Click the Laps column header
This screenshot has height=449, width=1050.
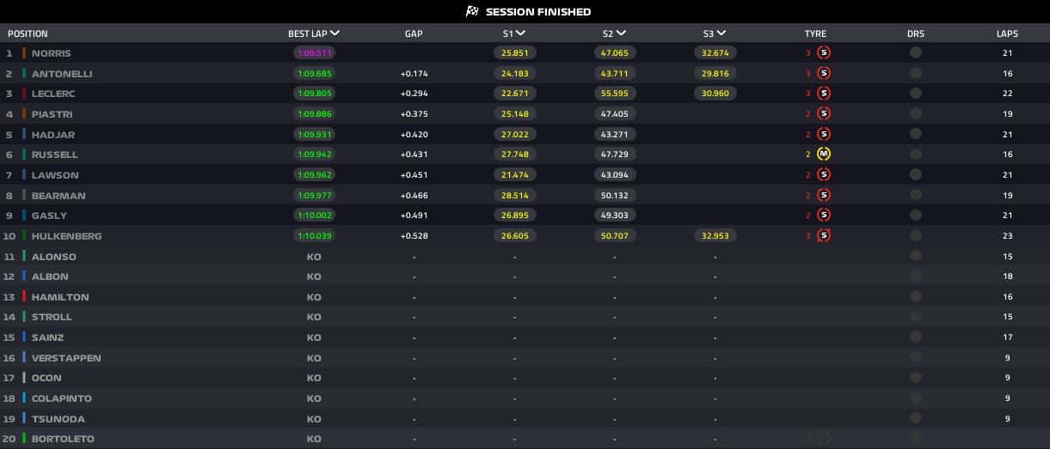pyautogui.click(x=1007, y=33)
